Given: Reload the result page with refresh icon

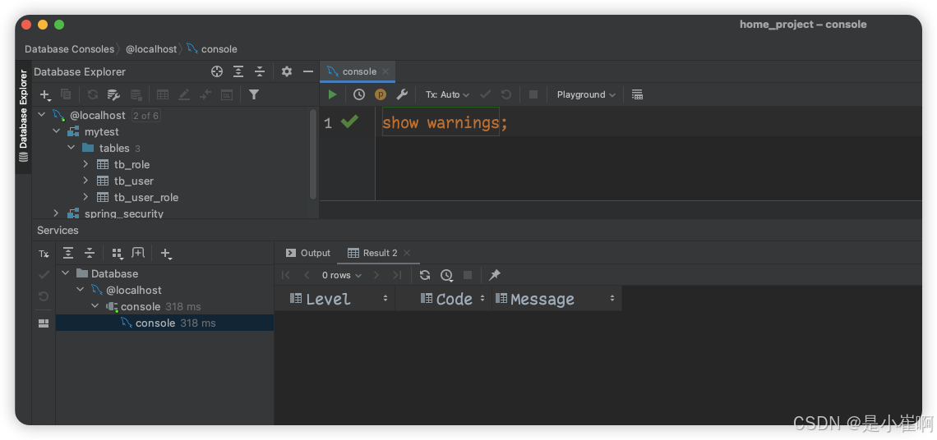Looking at the screenshot, I should pyautogui.click(x=425, y=275).
